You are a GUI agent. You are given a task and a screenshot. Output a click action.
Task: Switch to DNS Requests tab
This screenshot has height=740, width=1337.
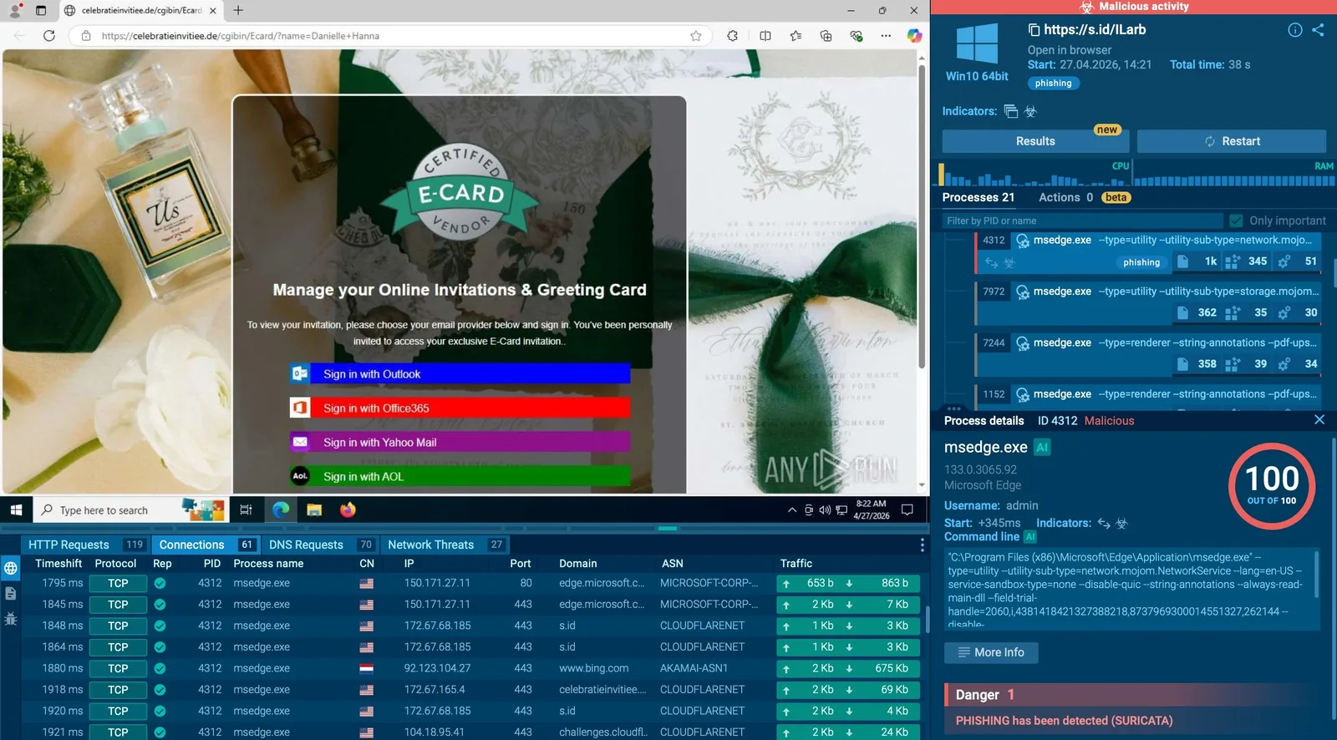pyautogui.click(x=321, y=545)
